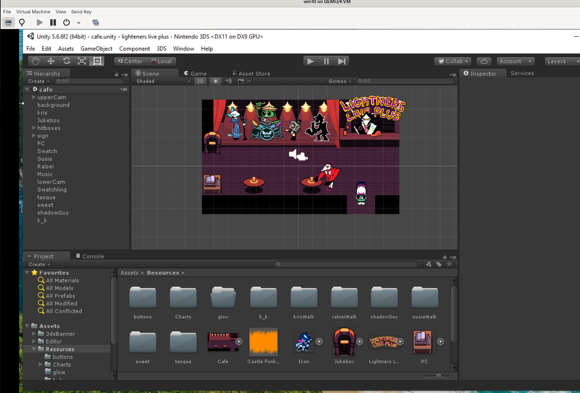The height and width of the screenshot is (393, 580).
Task: Toggle scene audio speaker icon
Action: tap(228, 81)
